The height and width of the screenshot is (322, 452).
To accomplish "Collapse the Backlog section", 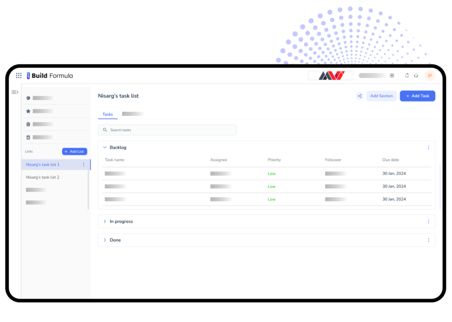I will [x=105, y=147].
